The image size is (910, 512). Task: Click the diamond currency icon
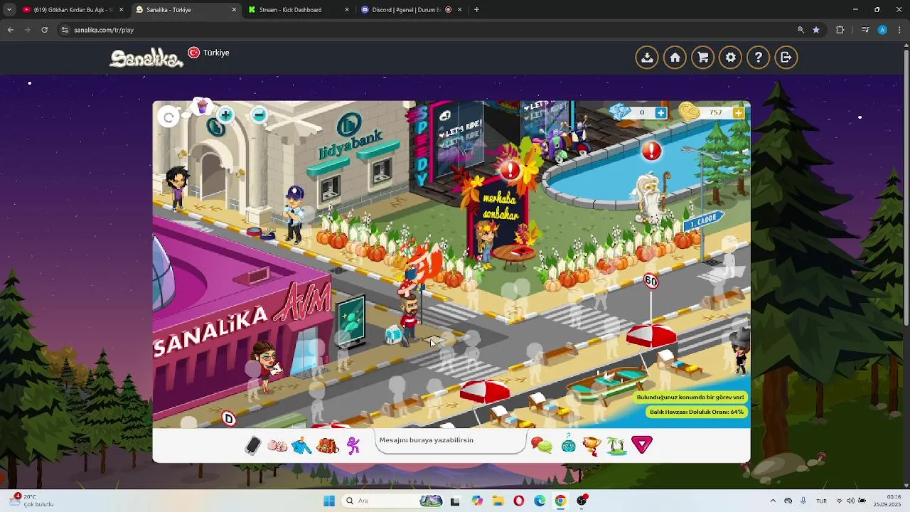click(621, 112)
